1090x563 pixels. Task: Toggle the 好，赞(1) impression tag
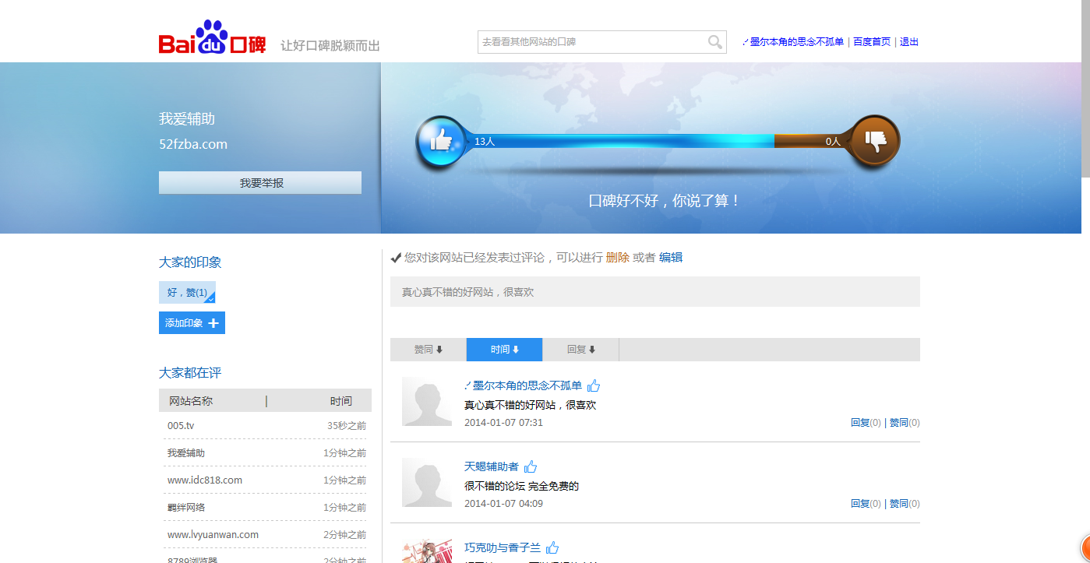pyautogui.click(x=187, y=293)
